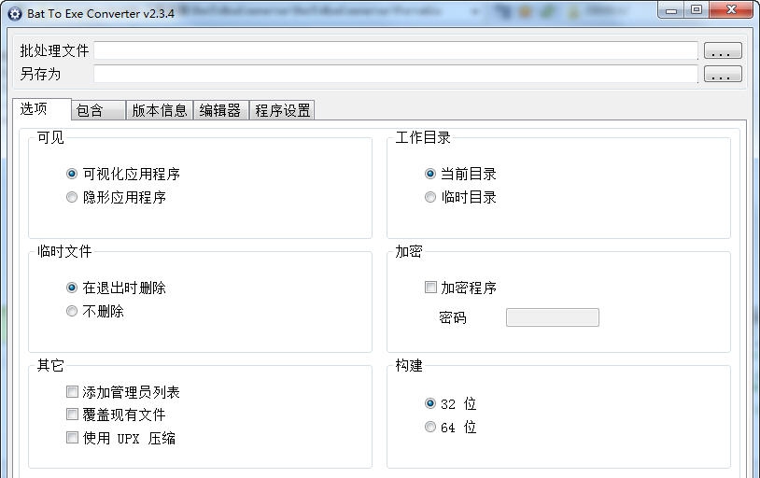Viewport: 760px width, 478px height.
Task: Tick the 添加管理员列表 checkbox
Action: (x=72, y=391)
